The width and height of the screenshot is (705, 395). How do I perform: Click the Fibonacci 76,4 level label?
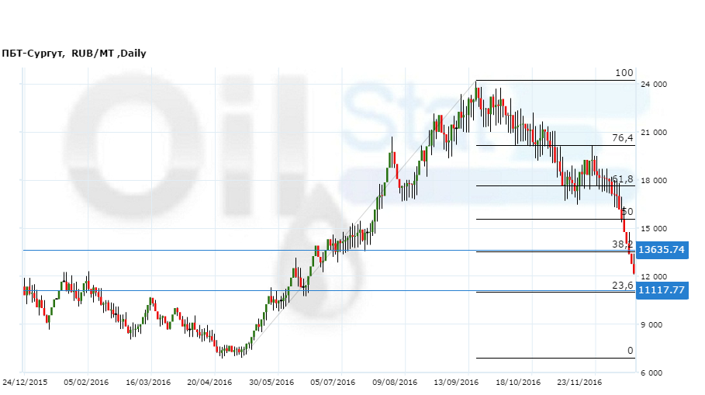(x=623, y=137)
